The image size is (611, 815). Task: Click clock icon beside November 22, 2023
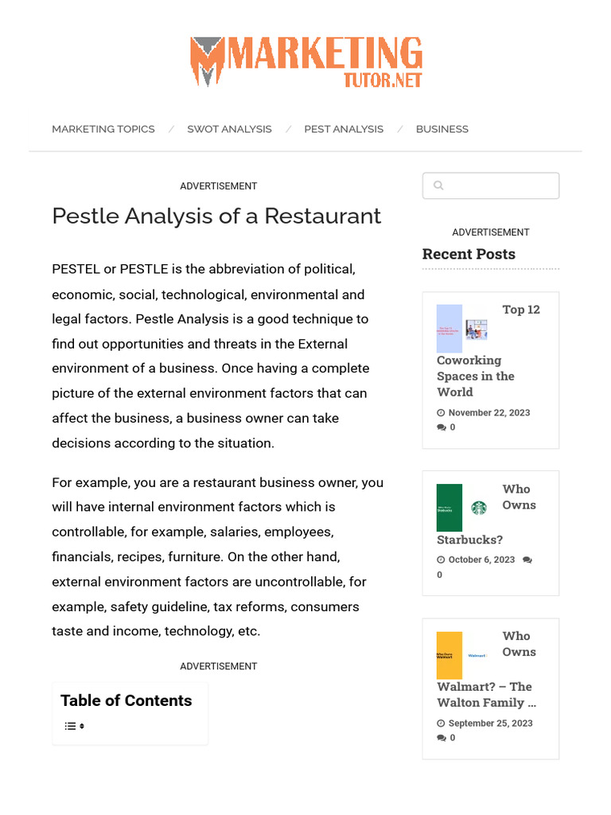[x=442, y=413]
